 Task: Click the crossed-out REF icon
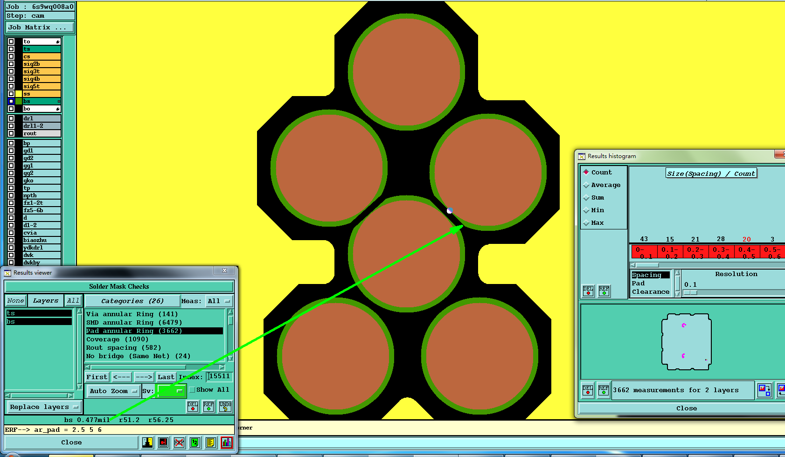[x=179, y=442]
